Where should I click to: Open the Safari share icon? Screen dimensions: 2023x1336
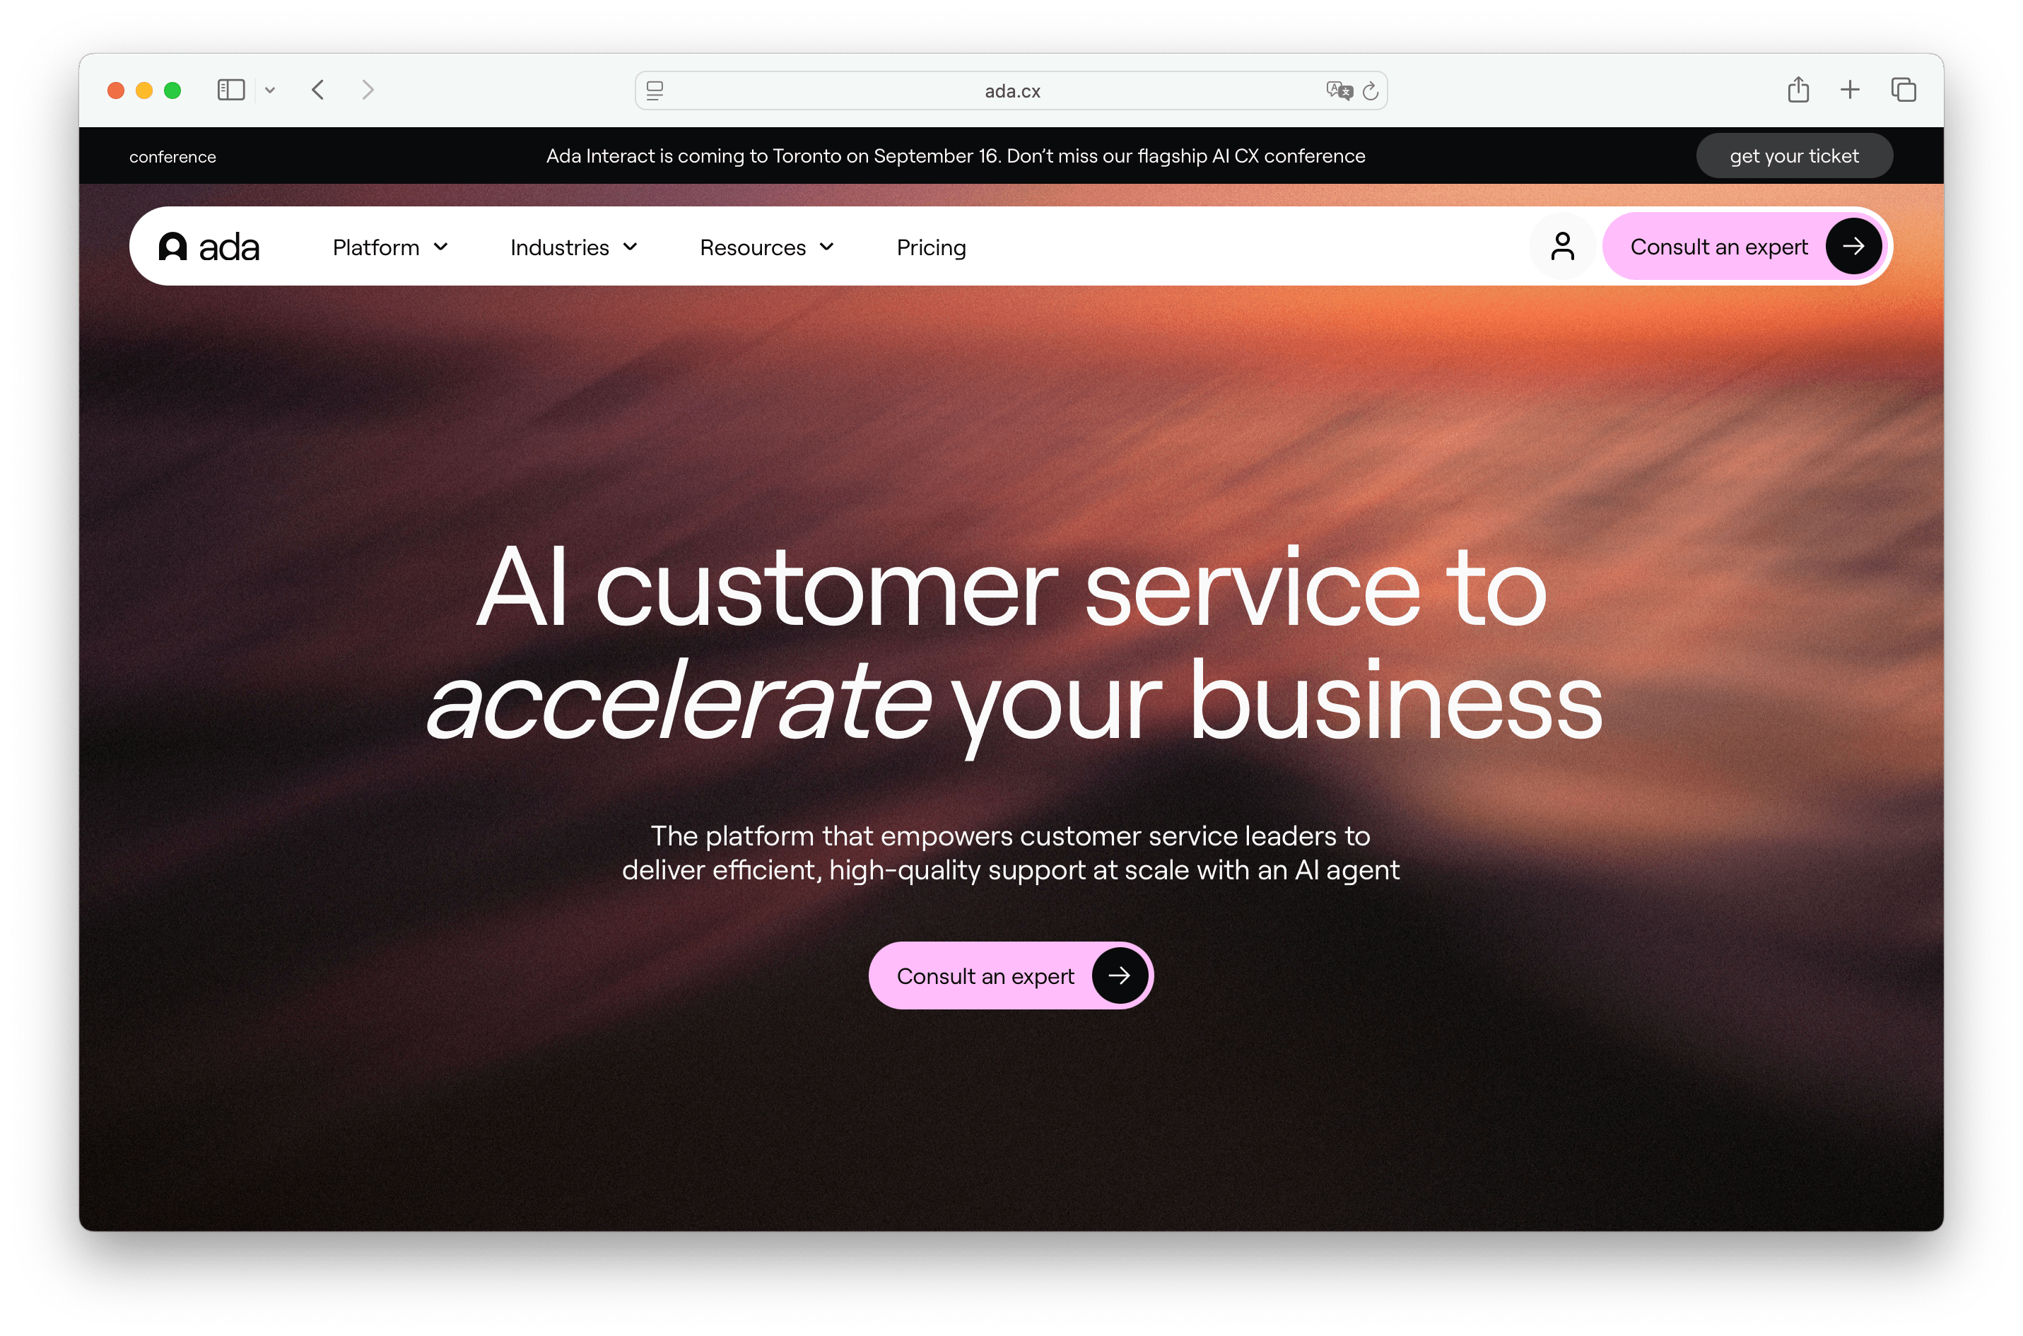coord(1798,90)
